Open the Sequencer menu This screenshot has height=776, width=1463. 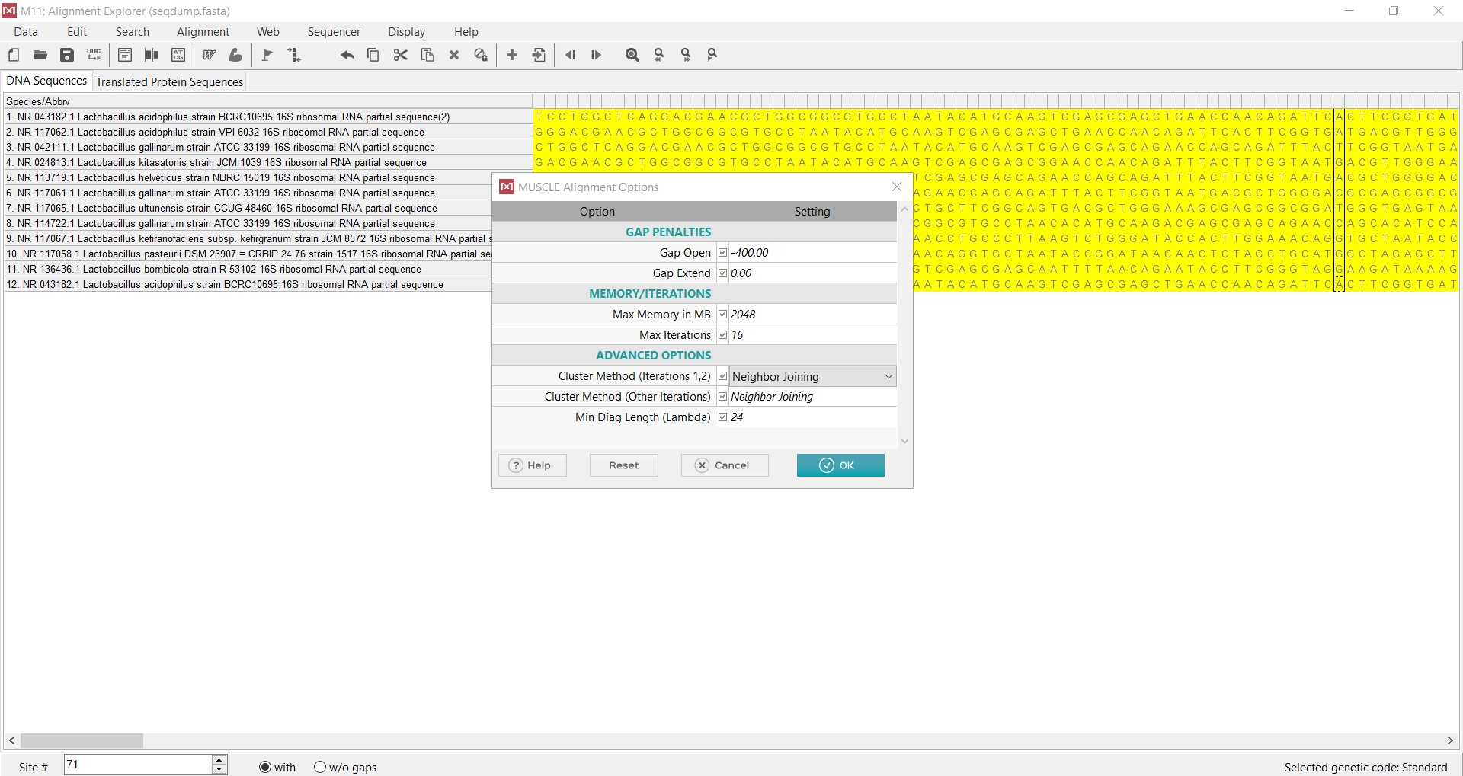(334, 32)
